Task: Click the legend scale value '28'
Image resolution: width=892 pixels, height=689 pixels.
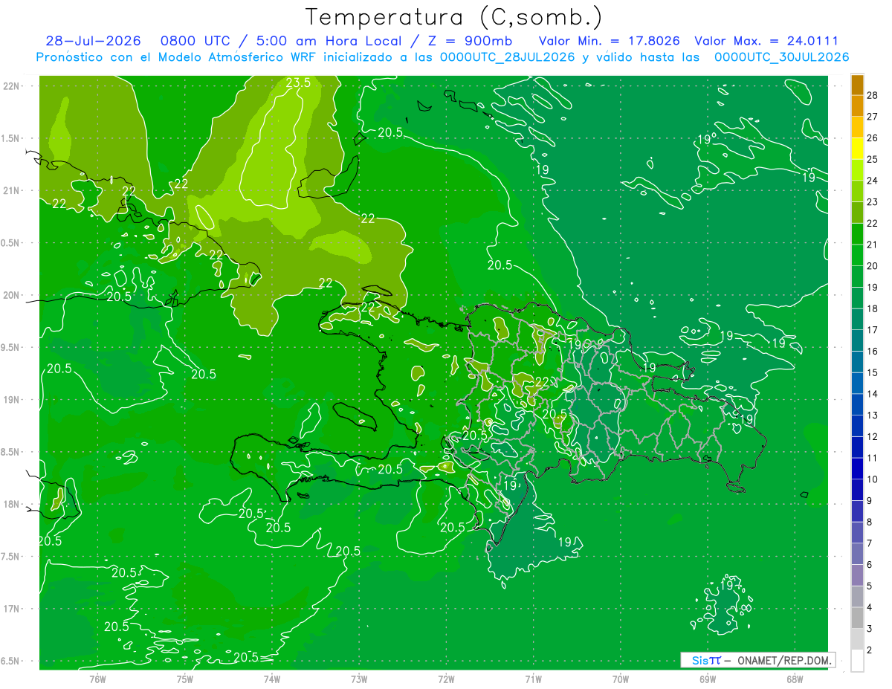Action: click(x=873, y=95)
